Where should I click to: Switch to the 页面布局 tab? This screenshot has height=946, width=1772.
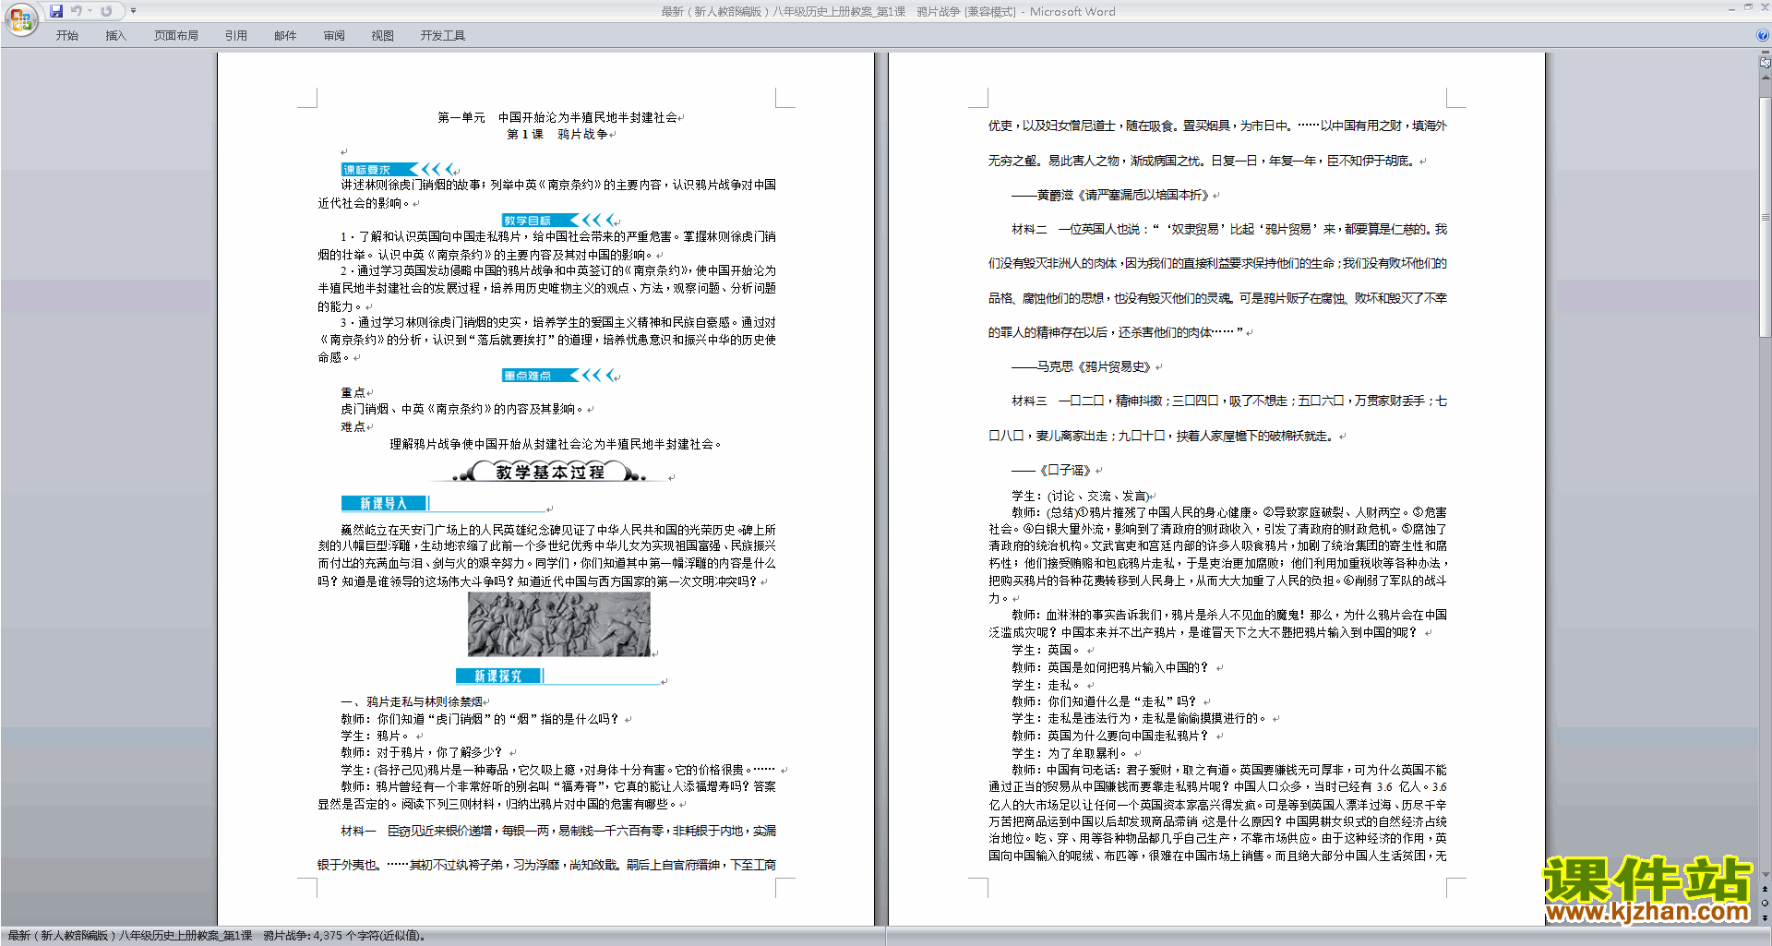tap(176, 36)
